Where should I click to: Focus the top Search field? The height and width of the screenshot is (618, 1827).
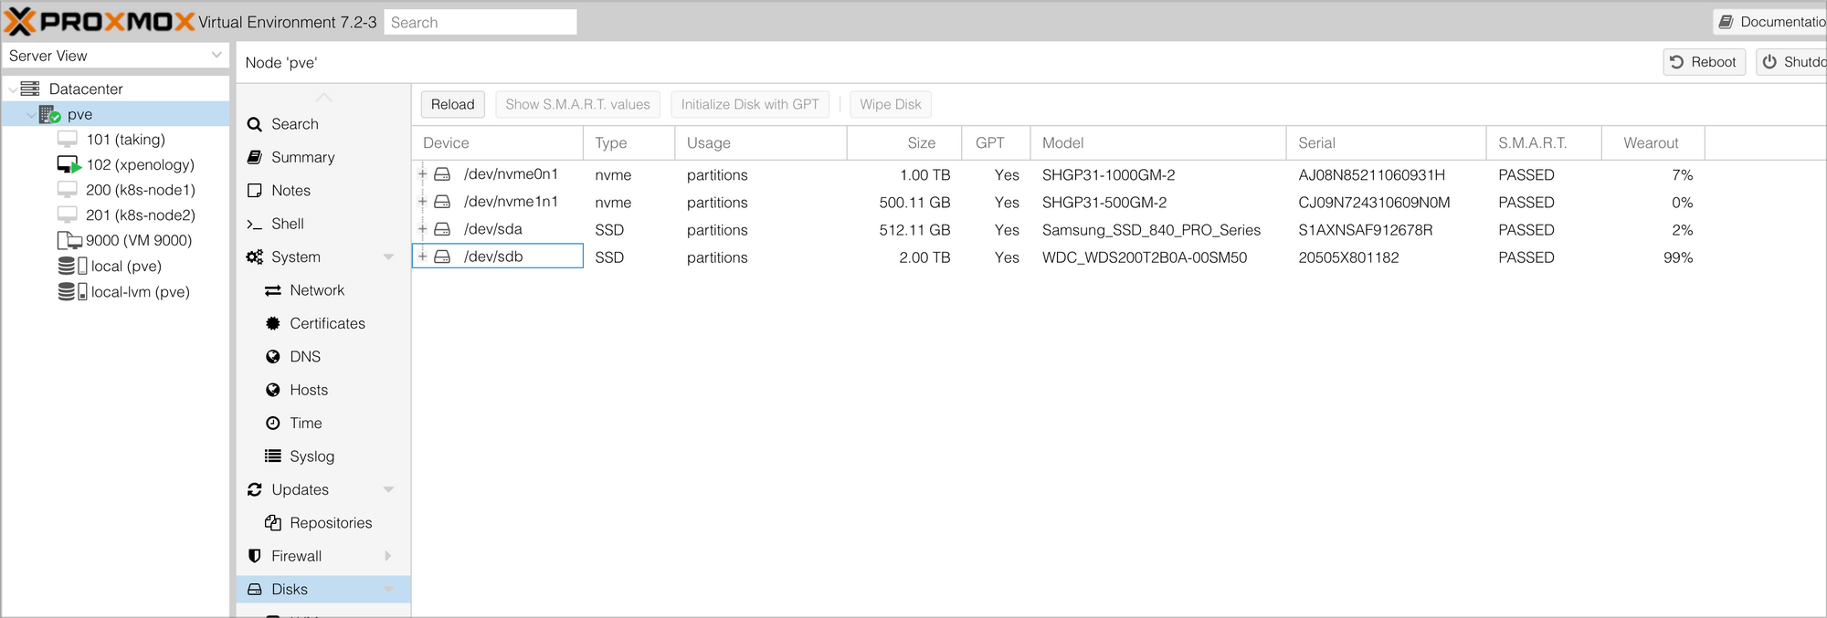(481, 22)
